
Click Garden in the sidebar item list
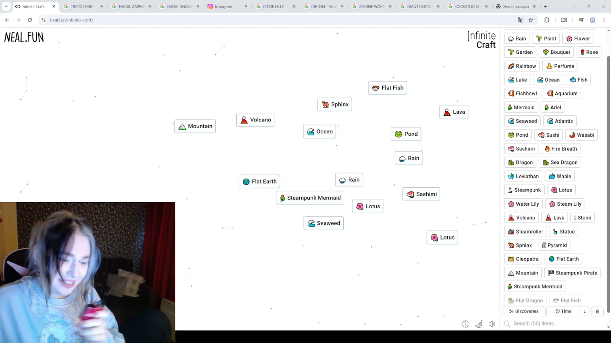click(520, 52)
